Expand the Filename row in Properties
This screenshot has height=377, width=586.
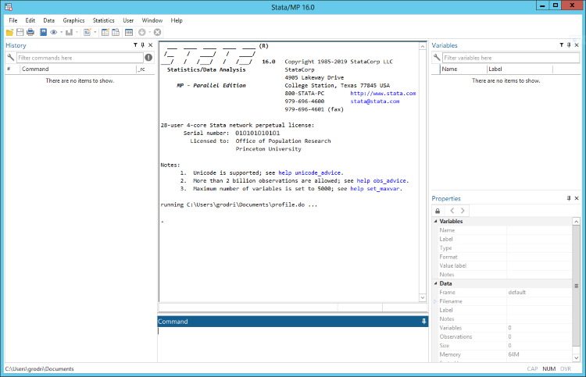pyautogui.click(x=435, y=301)
